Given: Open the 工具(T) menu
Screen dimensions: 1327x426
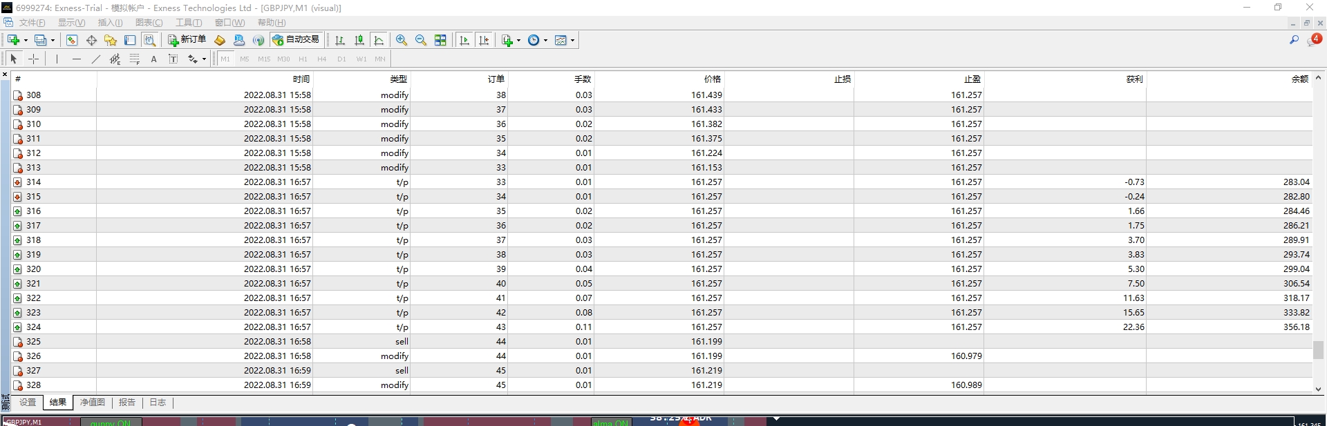Looking at the screenshot, I should pos(189,23).
